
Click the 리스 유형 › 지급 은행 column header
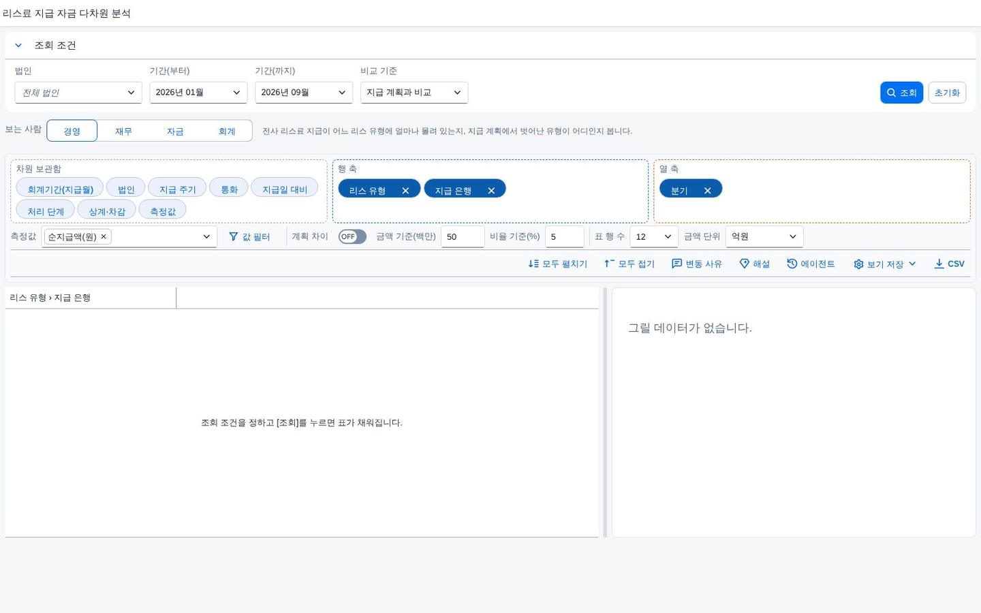click(x=90, y=298)
